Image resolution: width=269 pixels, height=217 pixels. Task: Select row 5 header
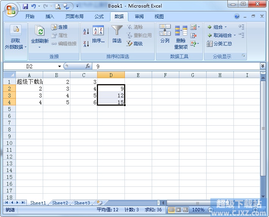pos(9,109)
